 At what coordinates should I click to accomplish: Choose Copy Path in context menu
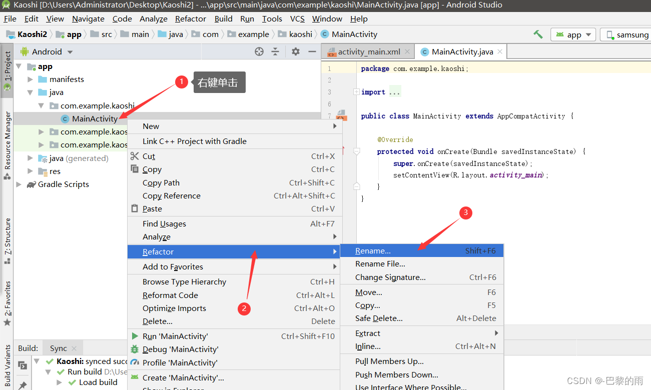(x=234, y=182)
